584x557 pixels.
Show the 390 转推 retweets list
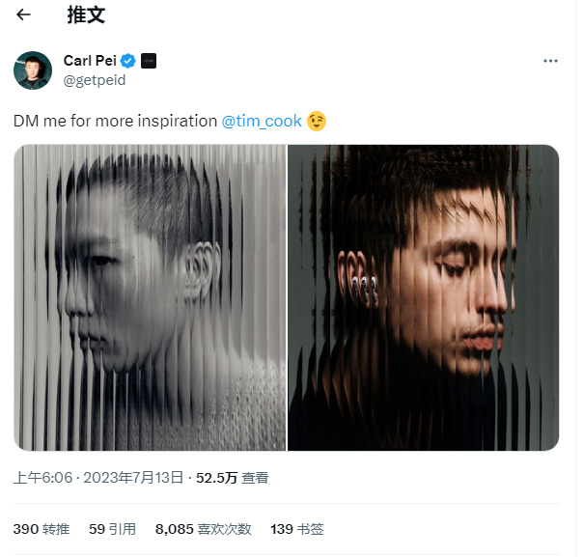(x=42, y=529)
